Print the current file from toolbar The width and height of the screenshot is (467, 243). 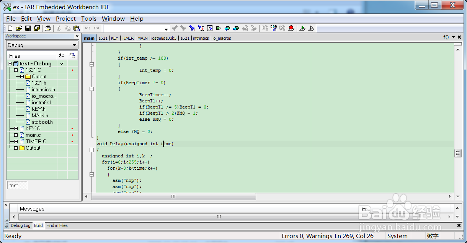tap(48, 28)
